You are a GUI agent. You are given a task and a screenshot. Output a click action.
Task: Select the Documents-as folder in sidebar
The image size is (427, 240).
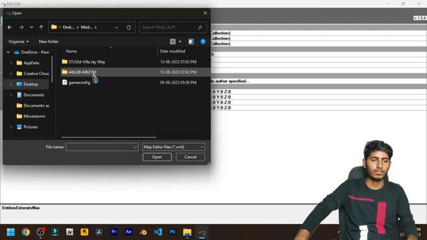pyautogui.click(x=33, y=105)
